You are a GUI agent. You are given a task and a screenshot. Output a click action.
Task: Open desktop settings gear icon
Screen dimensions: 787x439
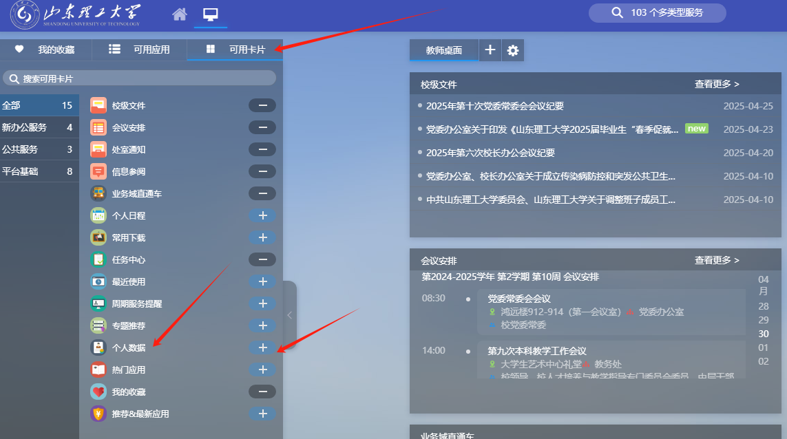(x=512, y=50)
